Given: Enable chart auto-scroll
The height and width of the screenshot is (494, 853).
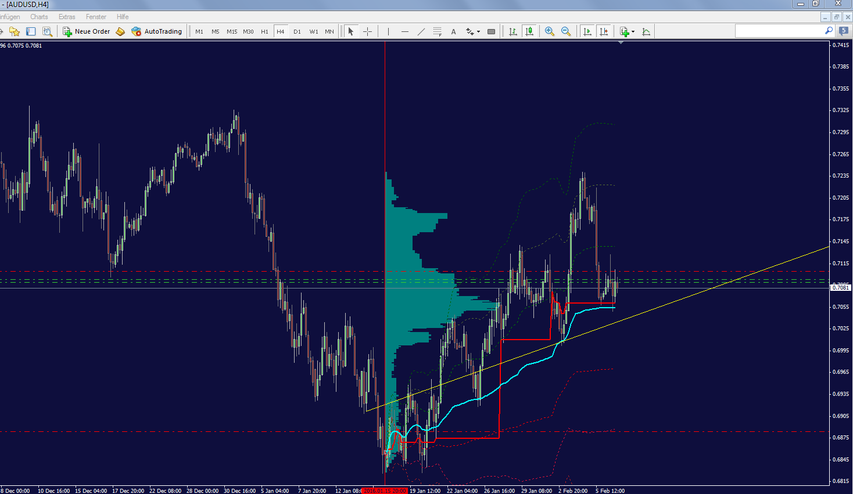Looking at the screenshot, I should (x=587, y=31).
